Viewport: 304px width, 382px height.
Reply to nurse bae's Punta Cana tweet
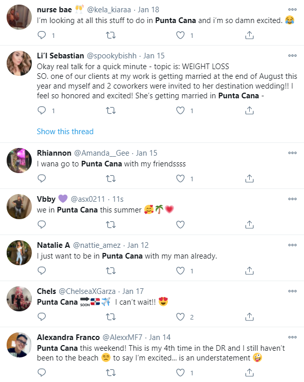pyautogui.click(x=41, y=35)
